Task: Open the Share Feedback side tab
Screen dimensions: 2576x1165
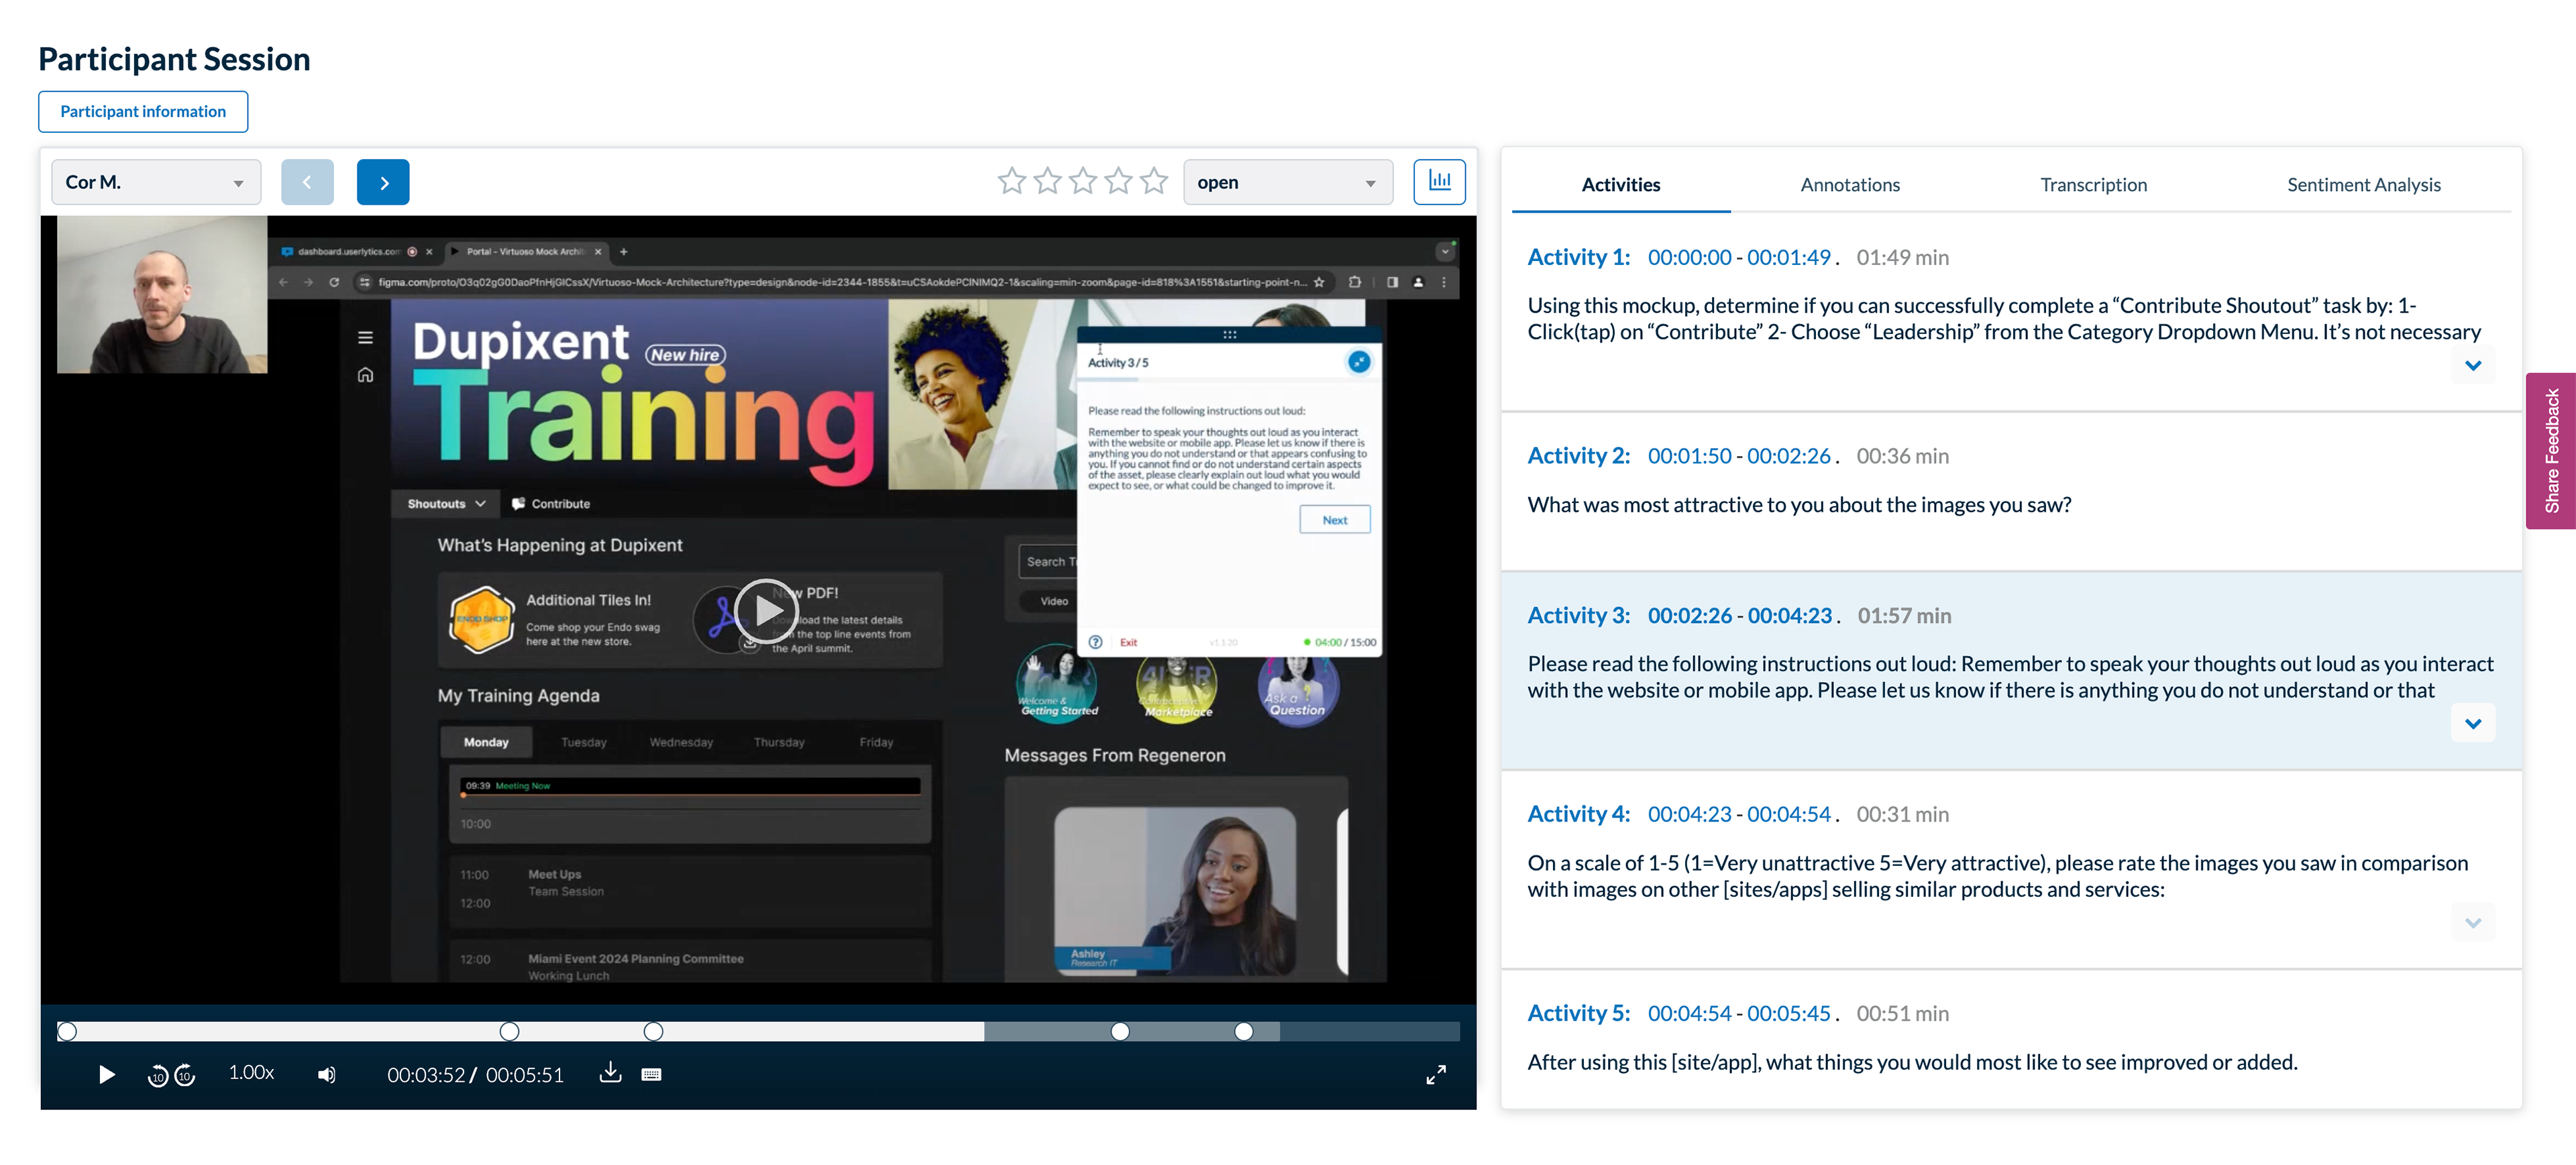Action: [x=2550, y=450]
